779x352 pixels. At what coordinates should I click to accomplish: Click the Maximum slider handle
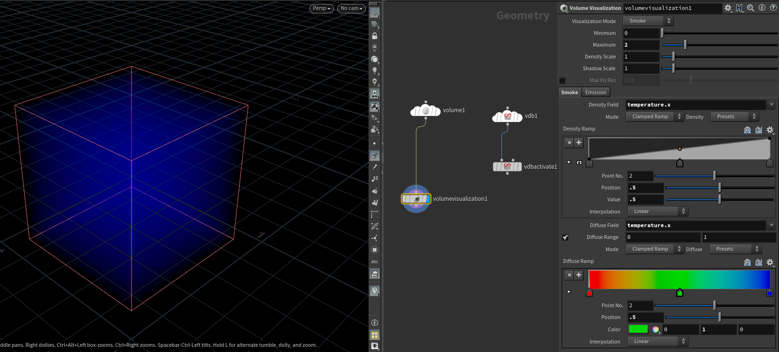click(685, 45)
